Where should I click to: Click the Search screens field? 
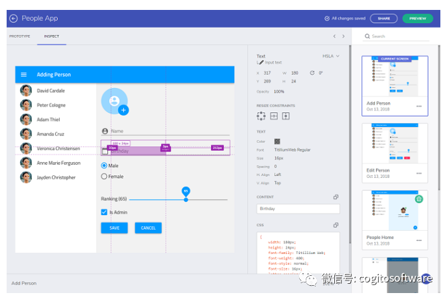(x=396, y=36)
